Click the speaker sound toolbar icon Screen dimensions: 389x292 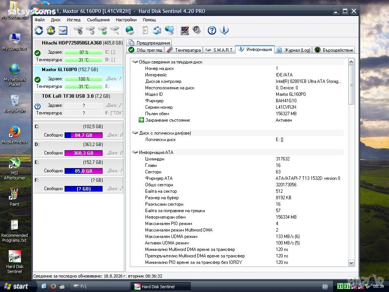tap(196, 30)
